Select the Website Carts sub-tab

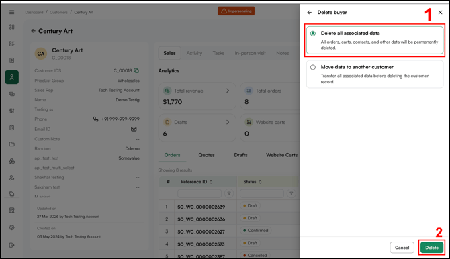(x=281, y=155)
